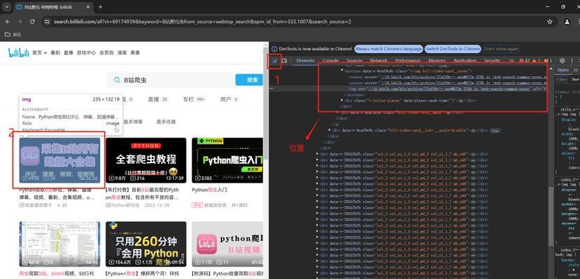Click the blue 搜索 search button

click(250, 80)
